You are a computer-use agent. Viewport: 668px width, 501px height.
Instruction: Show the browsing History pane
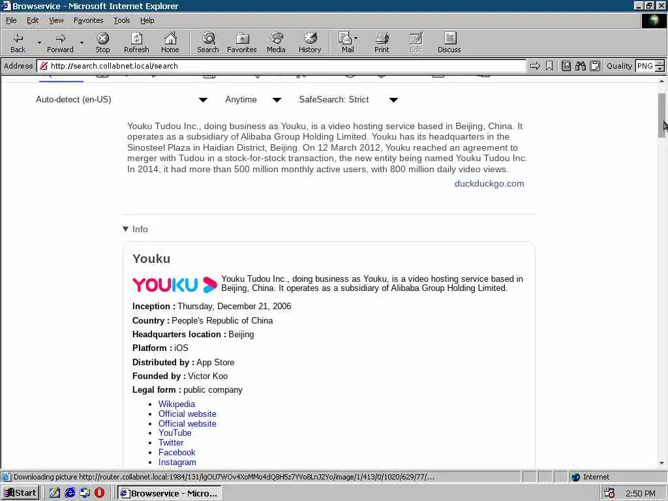point(310,42)
